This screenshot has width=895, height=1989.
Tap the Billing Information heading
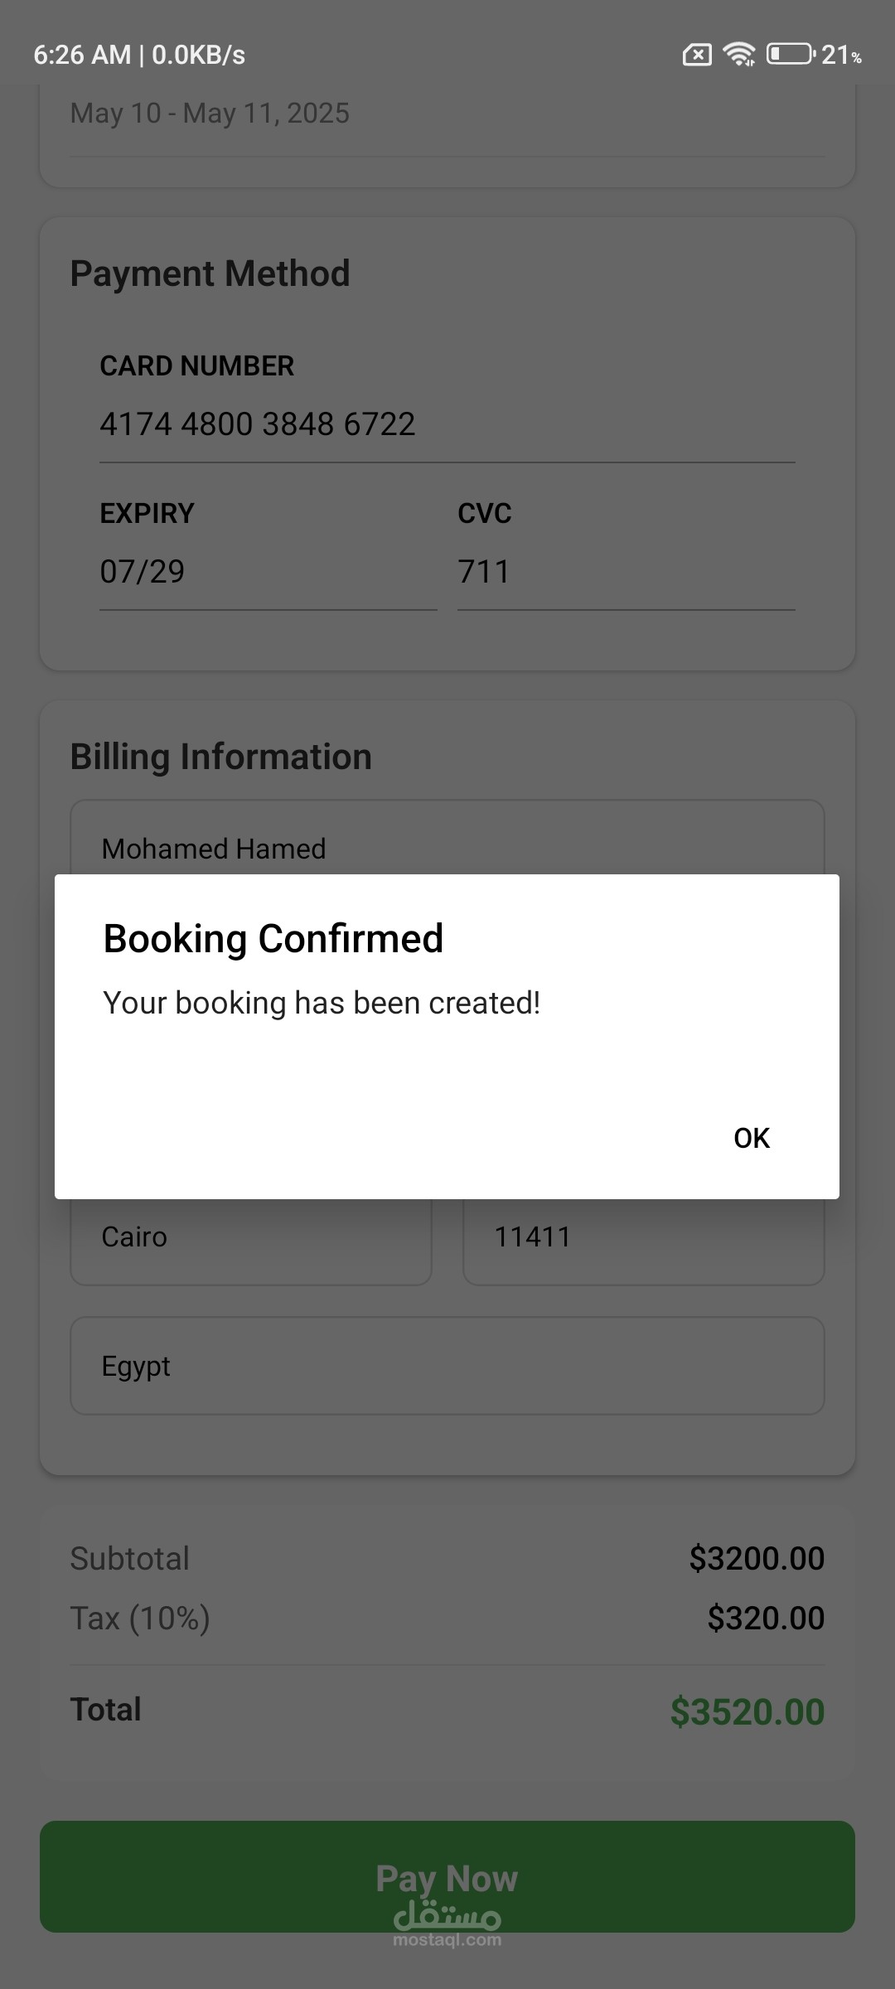tap(220, 757)
